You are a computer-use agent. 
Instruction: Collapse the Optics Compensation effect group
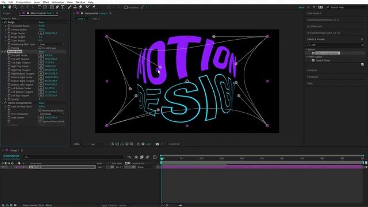click(x=2, y=103)
